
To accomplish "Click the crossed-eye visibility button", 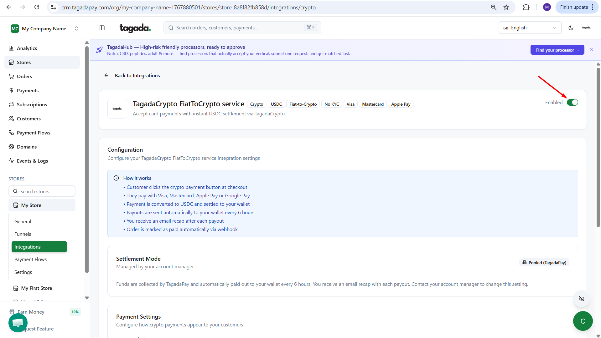I will point(581,299).
